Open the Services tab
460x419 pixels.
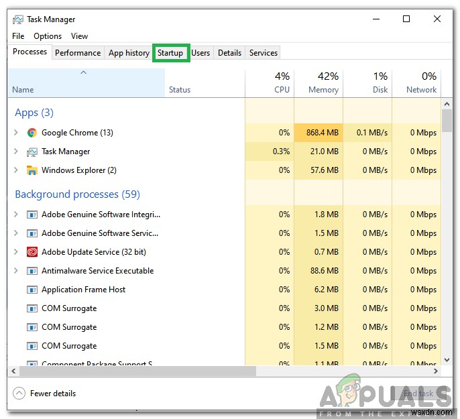coord(263,53)
